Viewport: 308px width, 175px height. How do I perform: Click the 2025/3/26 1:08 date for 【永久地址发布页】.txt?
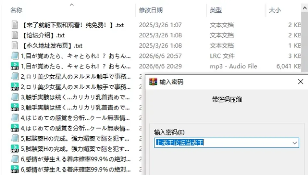(160, 46)
